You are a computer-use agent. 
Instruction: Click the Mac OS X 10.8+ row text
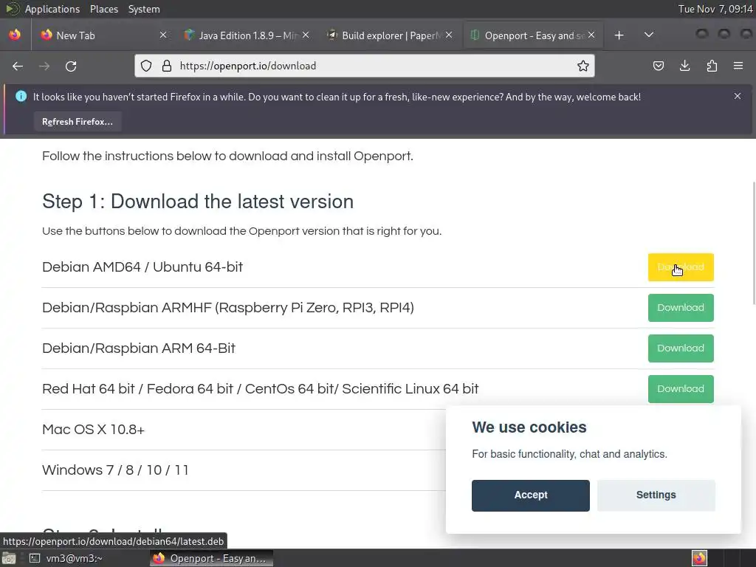[93, 429]
